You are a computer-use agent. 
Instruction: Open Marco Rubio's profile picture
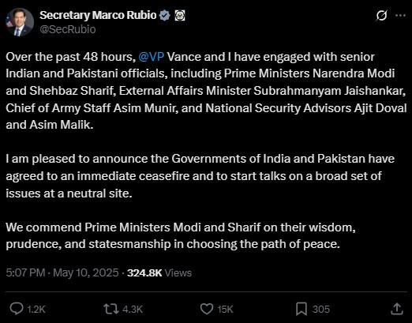click(x=20, y=22)
